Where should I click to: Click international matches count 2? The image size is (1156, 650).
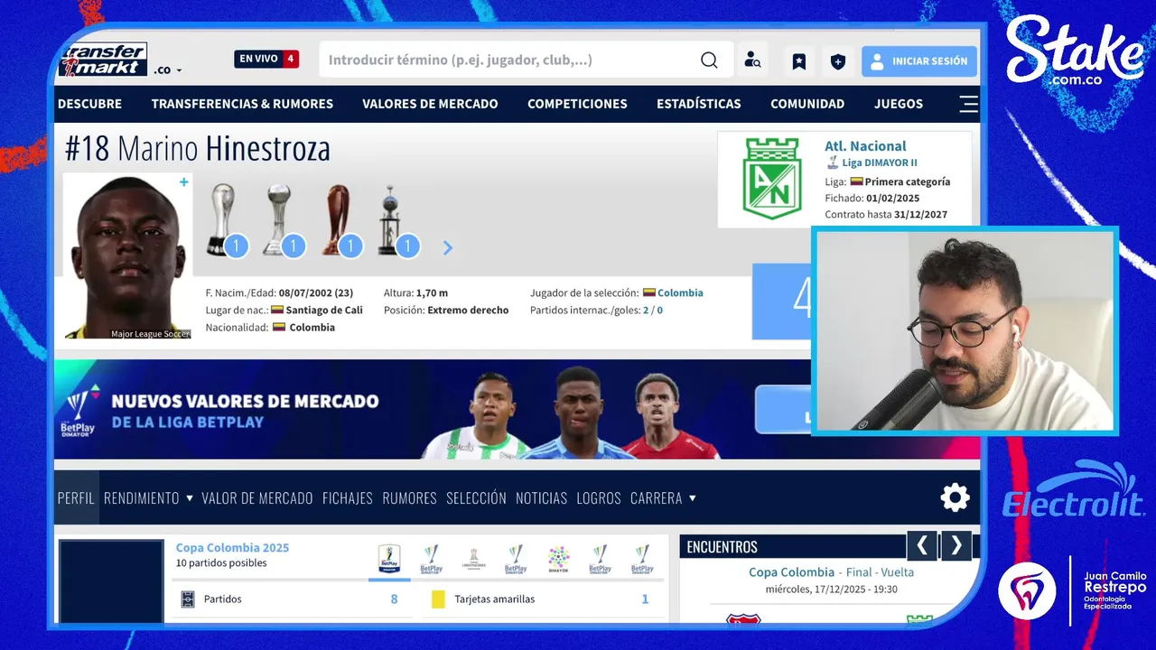coord(646,310)
